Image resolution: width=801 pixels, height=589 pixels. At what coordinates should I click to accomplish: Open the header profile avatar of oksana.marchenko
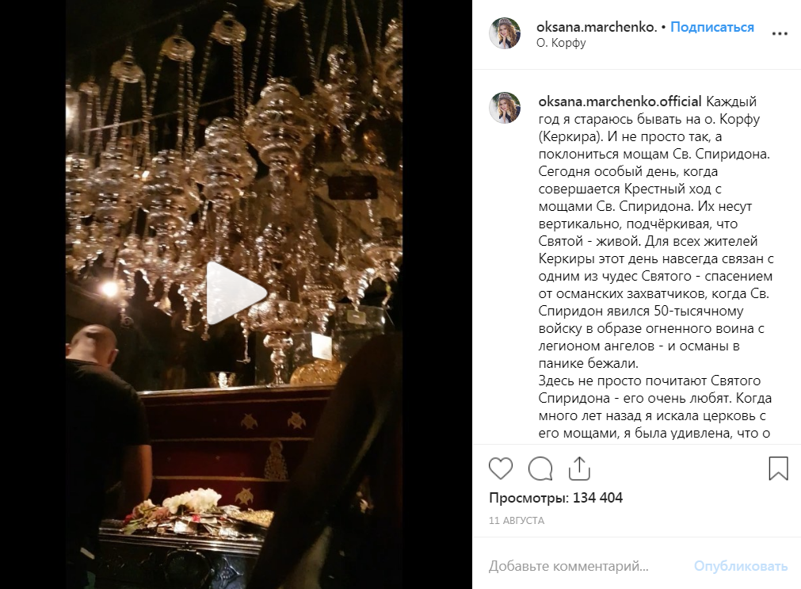[505, 33]
